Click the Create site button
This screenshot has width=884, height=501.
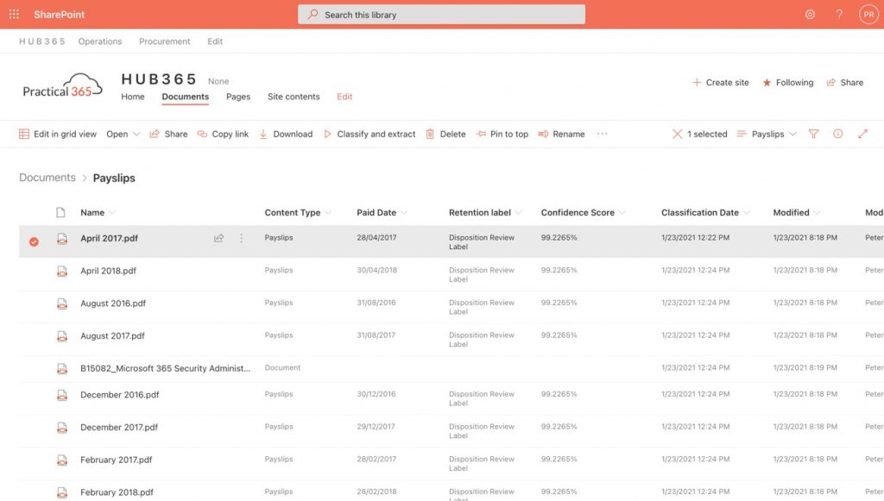pos(721,82)
